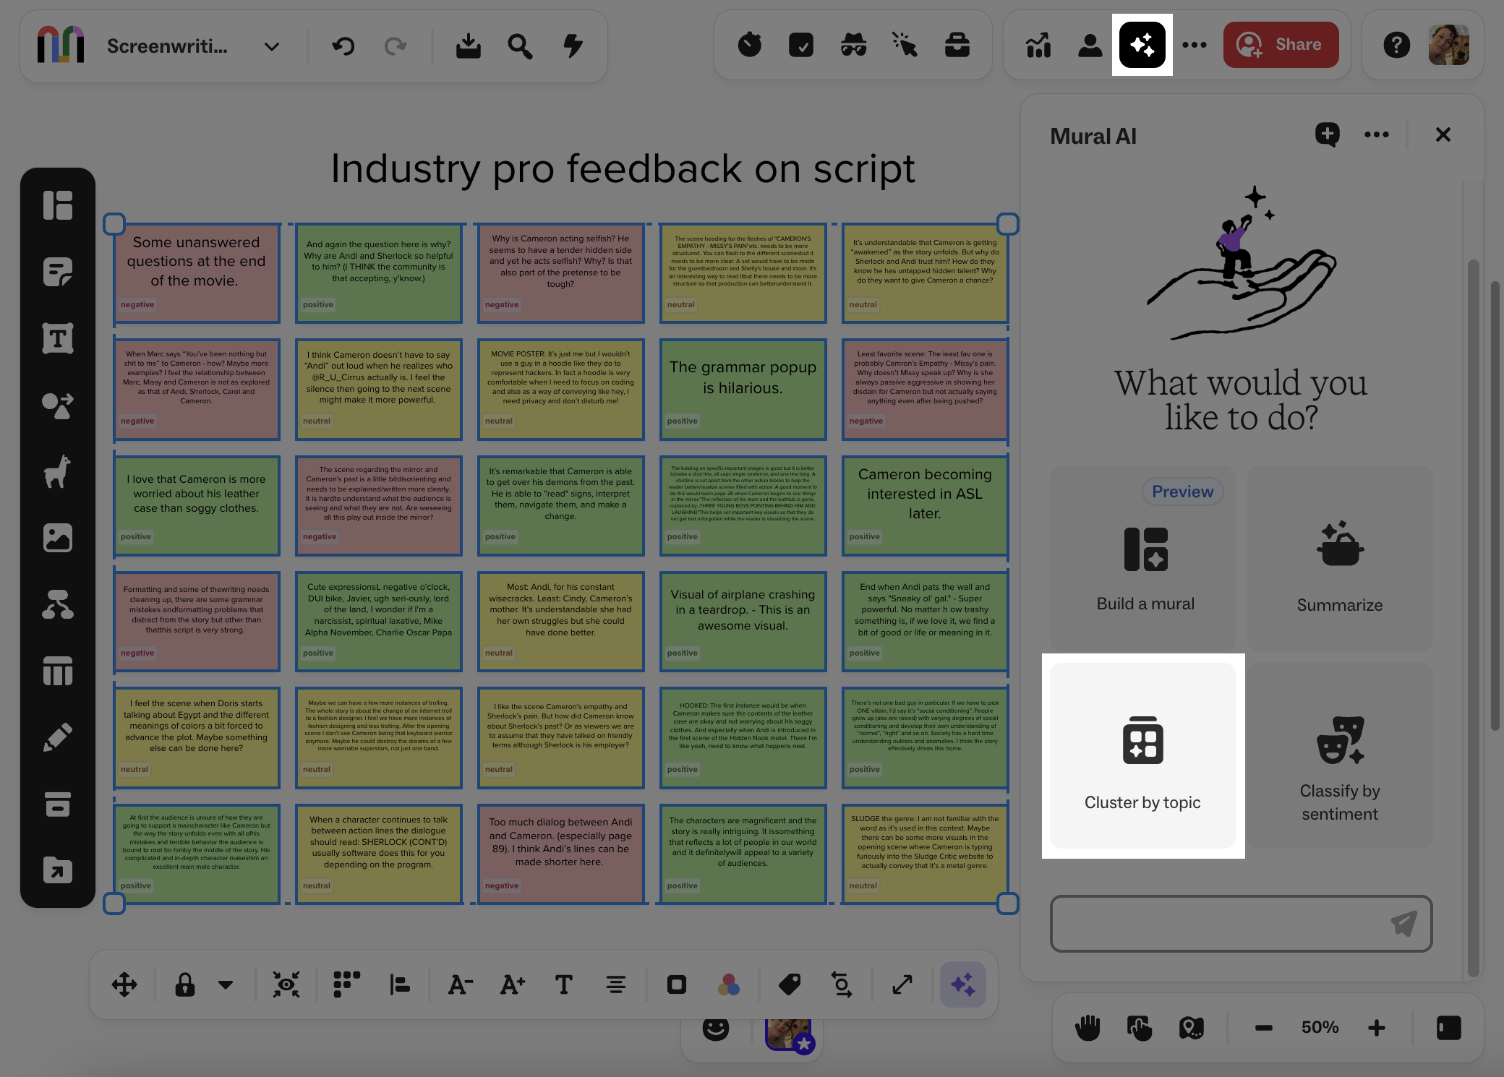Screen dimensions: 1504x1077
Task: Enable private mode incognito icon
Action: tap(853, 46)
